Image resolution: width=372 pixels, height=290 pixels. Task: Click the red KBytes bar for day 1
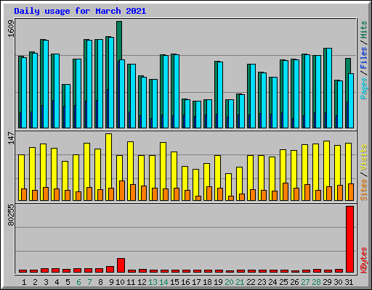[23, 271]
